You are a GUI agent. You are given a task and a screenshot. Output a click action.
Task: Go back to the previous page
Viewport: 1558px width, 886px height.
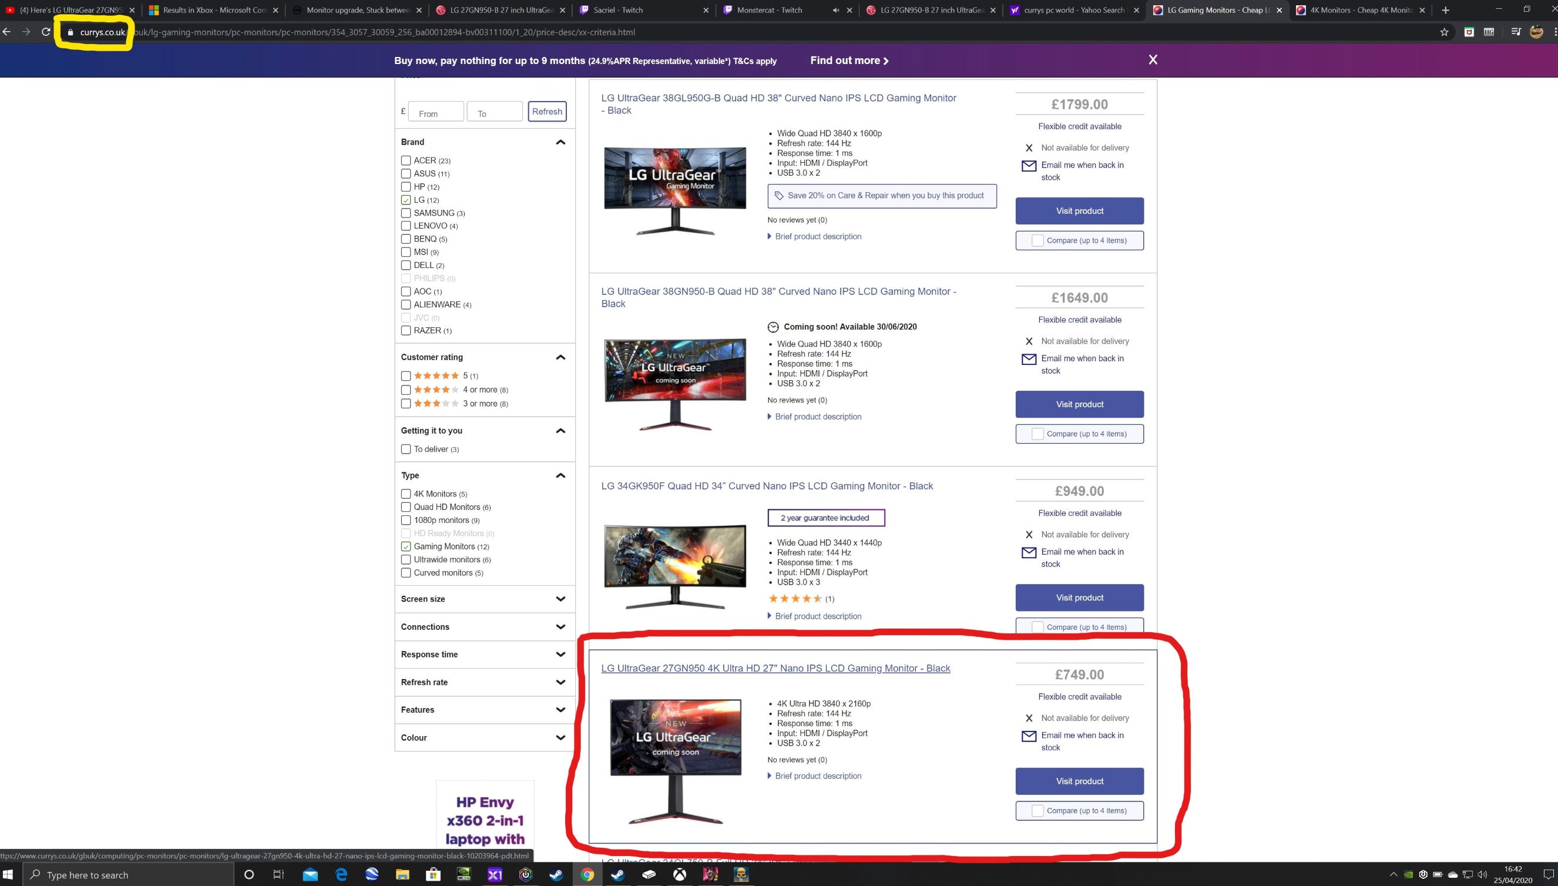pyautogui.click(x=6, y=32)
